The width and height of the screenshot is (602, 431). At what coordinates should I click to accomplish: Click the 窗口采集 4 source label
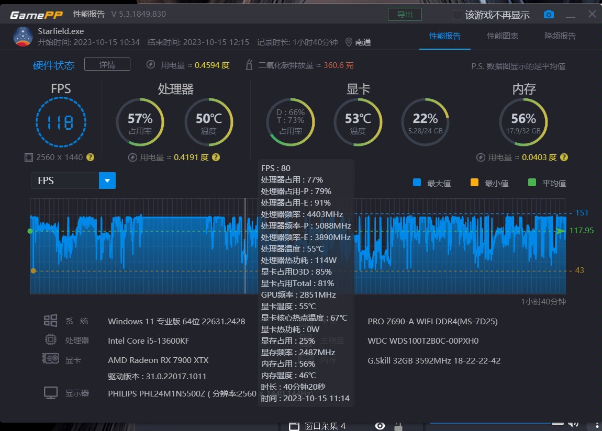tap(325, 426)
